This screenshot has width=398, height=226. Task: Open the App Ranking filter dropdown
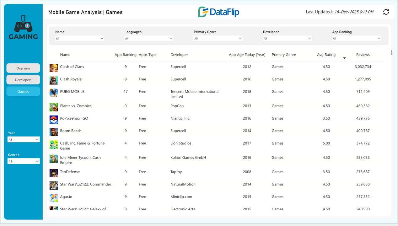coord(357,38)
